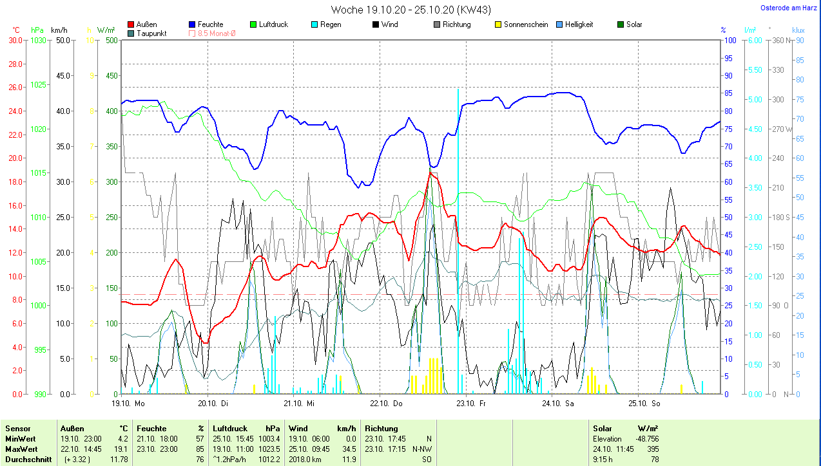Open the Osterode am Harz link
Screen dimensions: 821x466
787,8
